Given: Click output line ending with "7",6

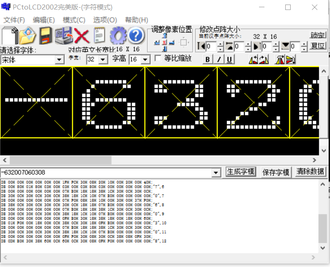Looking at the screenshot, I should tap(83, 187).
